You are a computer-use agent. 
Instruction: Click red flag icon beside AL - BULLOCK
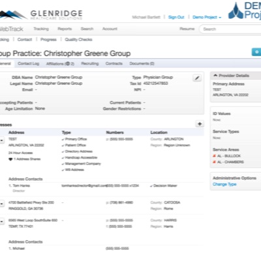(214, 156)
